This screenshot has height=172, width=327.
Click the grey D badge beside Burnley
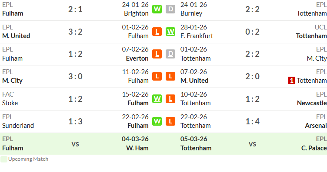[x=170, y=9]
